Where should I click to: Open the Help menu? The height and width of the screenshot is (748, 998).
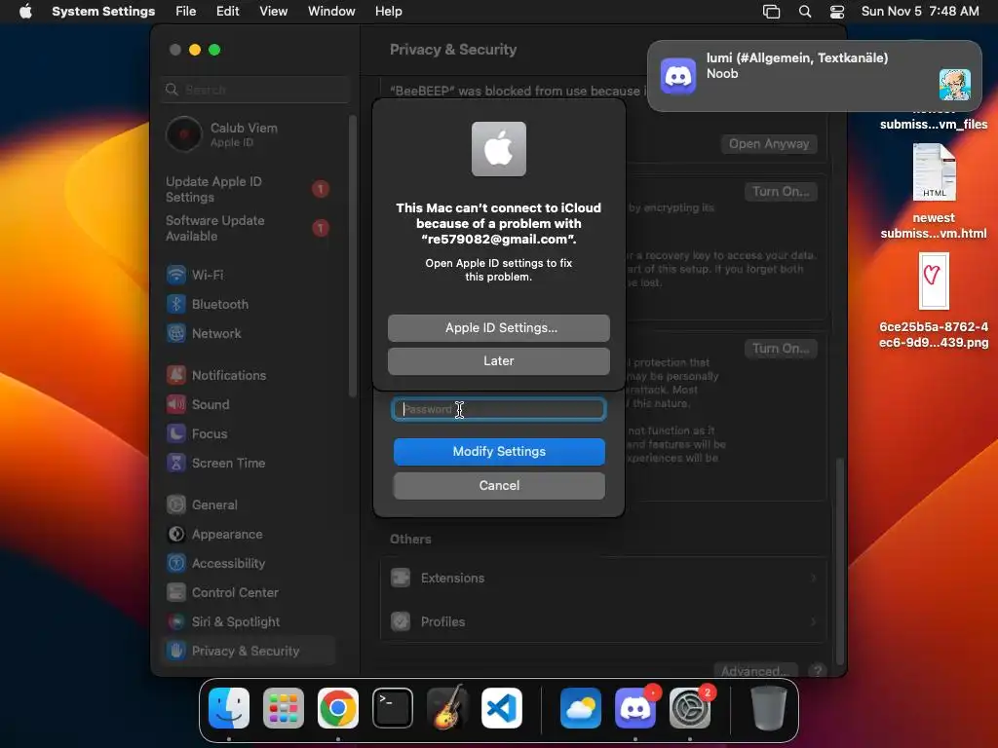(x=388, y=12)
